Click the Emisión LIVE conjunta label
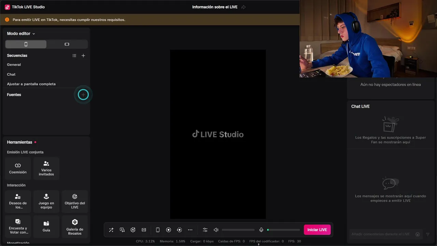437x246 pixels. pos(25,152)
